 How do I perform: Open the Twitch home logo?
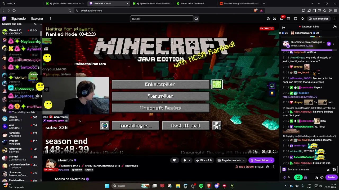pyautogui.click(x=4, y=19)
